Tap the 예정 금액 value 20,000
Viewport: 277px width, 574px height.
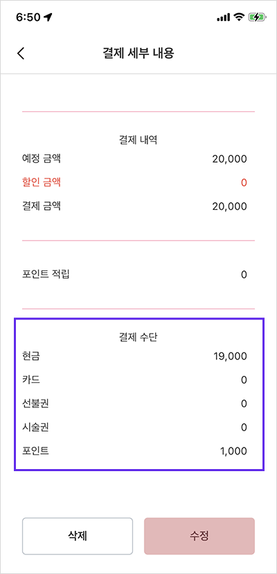(x=229, y=159)
